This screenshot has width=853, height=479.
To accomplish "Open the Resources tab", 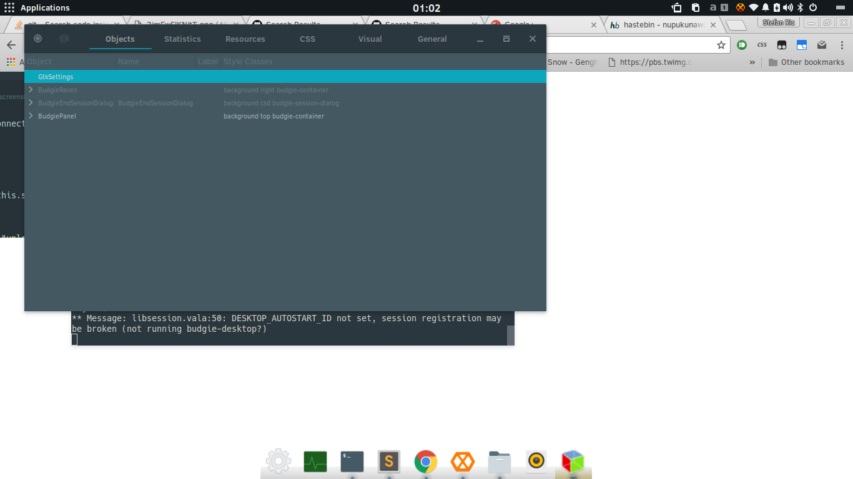I will point(245,39).
